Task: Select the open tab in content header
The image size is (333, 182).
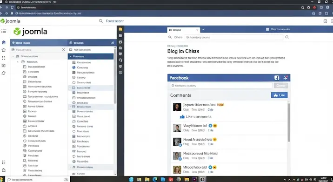Action: 184,30
